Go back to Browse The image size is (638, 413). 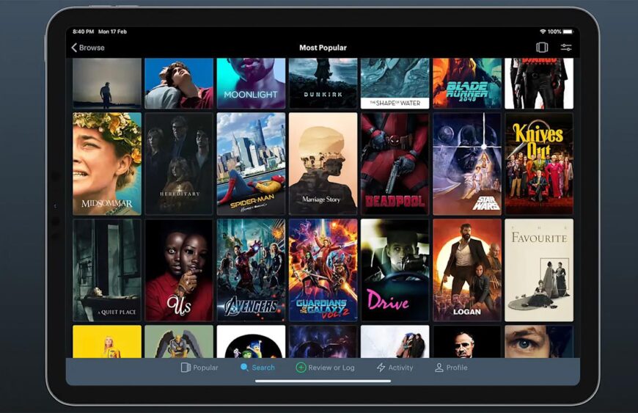pyautogui.click(x=88, y=48)
